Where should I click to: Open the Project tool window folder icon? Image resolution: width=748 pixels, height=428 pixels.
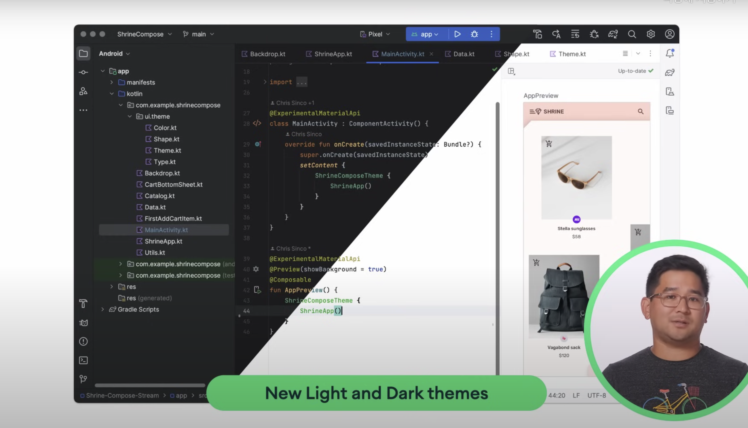point(83,54)
